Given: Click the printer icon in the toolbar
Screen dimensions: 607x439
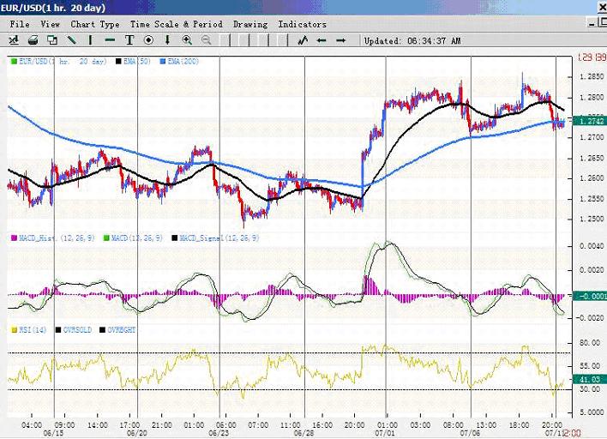Looking at the screenshot, I should tap(33, 40).
